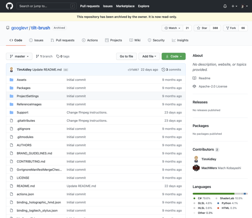Click TimAidley's avatar in Contributors
Screen dimensions: 252x218
coord(196,159)
